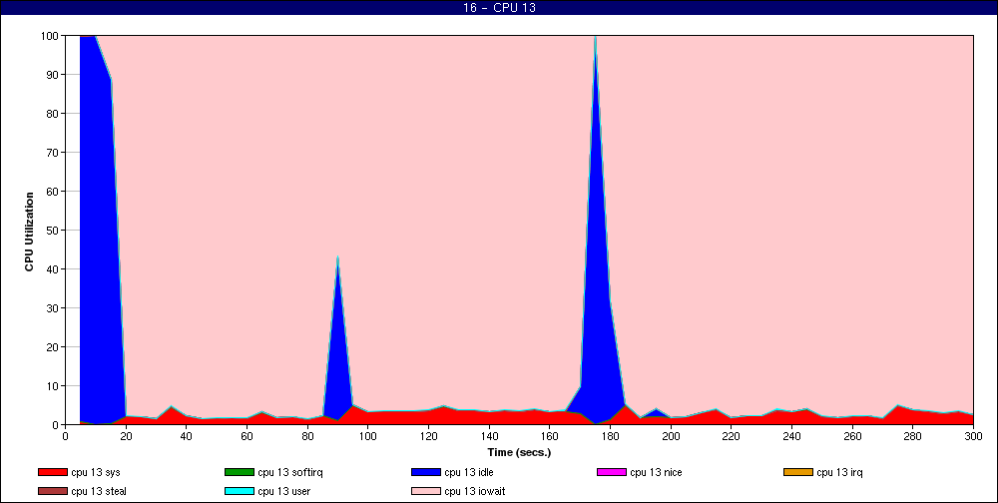This screenshot has height=503, width=998.
Task: Click the 'CPU Utilization' y-axis label
Action: [29, 232]
